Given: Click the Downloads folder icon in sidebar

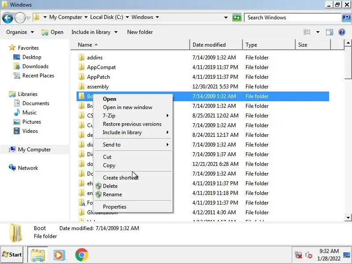Looking at the screenshot, I should click(17, 66).
